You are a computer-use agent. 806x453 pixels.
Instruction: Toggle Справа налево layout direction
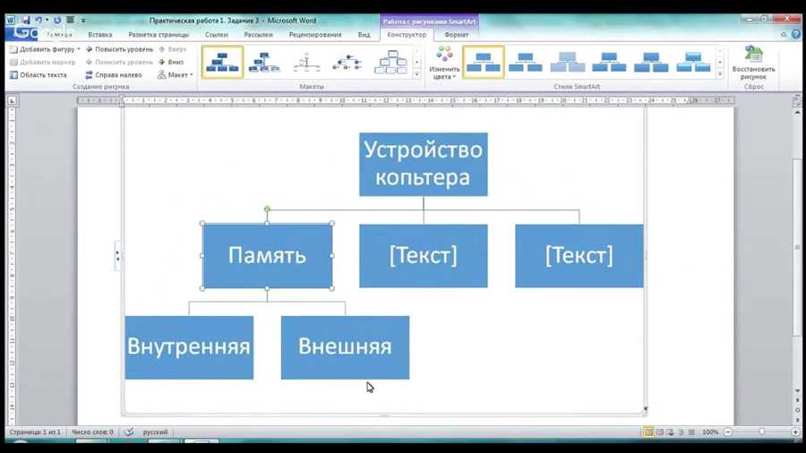(114, 75)
